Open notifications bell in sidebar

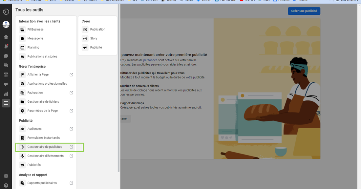click(x=6, y=46)
